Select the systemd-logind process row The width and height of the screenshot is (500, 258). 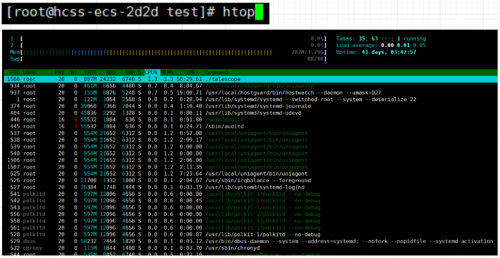(x=251, y=187)
